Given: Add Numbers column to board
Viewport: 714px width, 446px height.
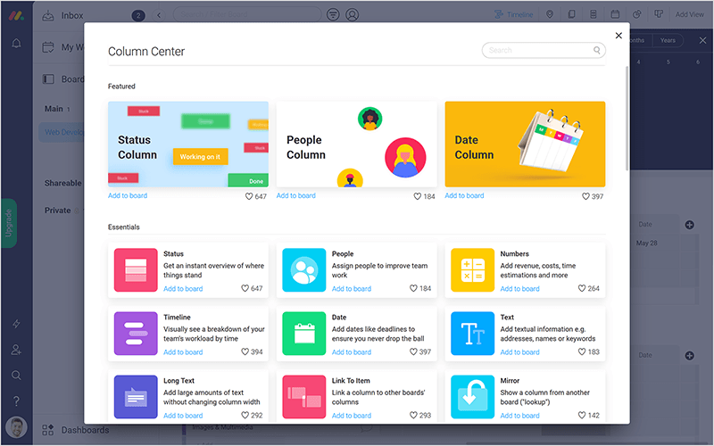Looking at the screenshot, I should pyautogui.click(x=519, y=289).
